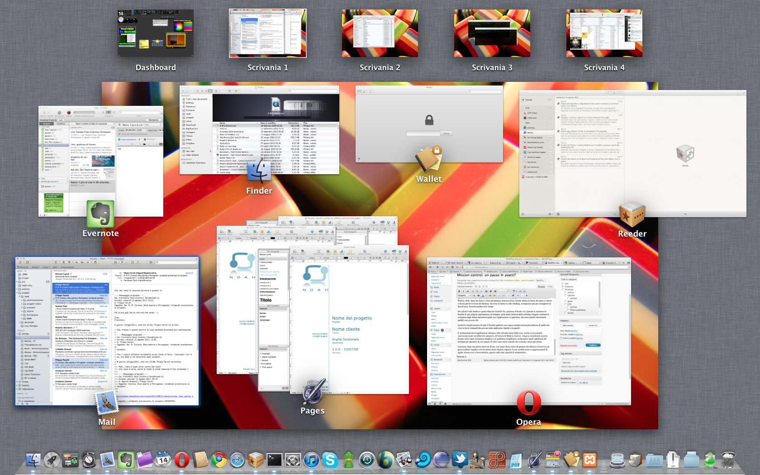The height and width of the screenshot is (475, 760).
Task: Switch to the Scrivania 3 desktop
Action: [492, 33]
